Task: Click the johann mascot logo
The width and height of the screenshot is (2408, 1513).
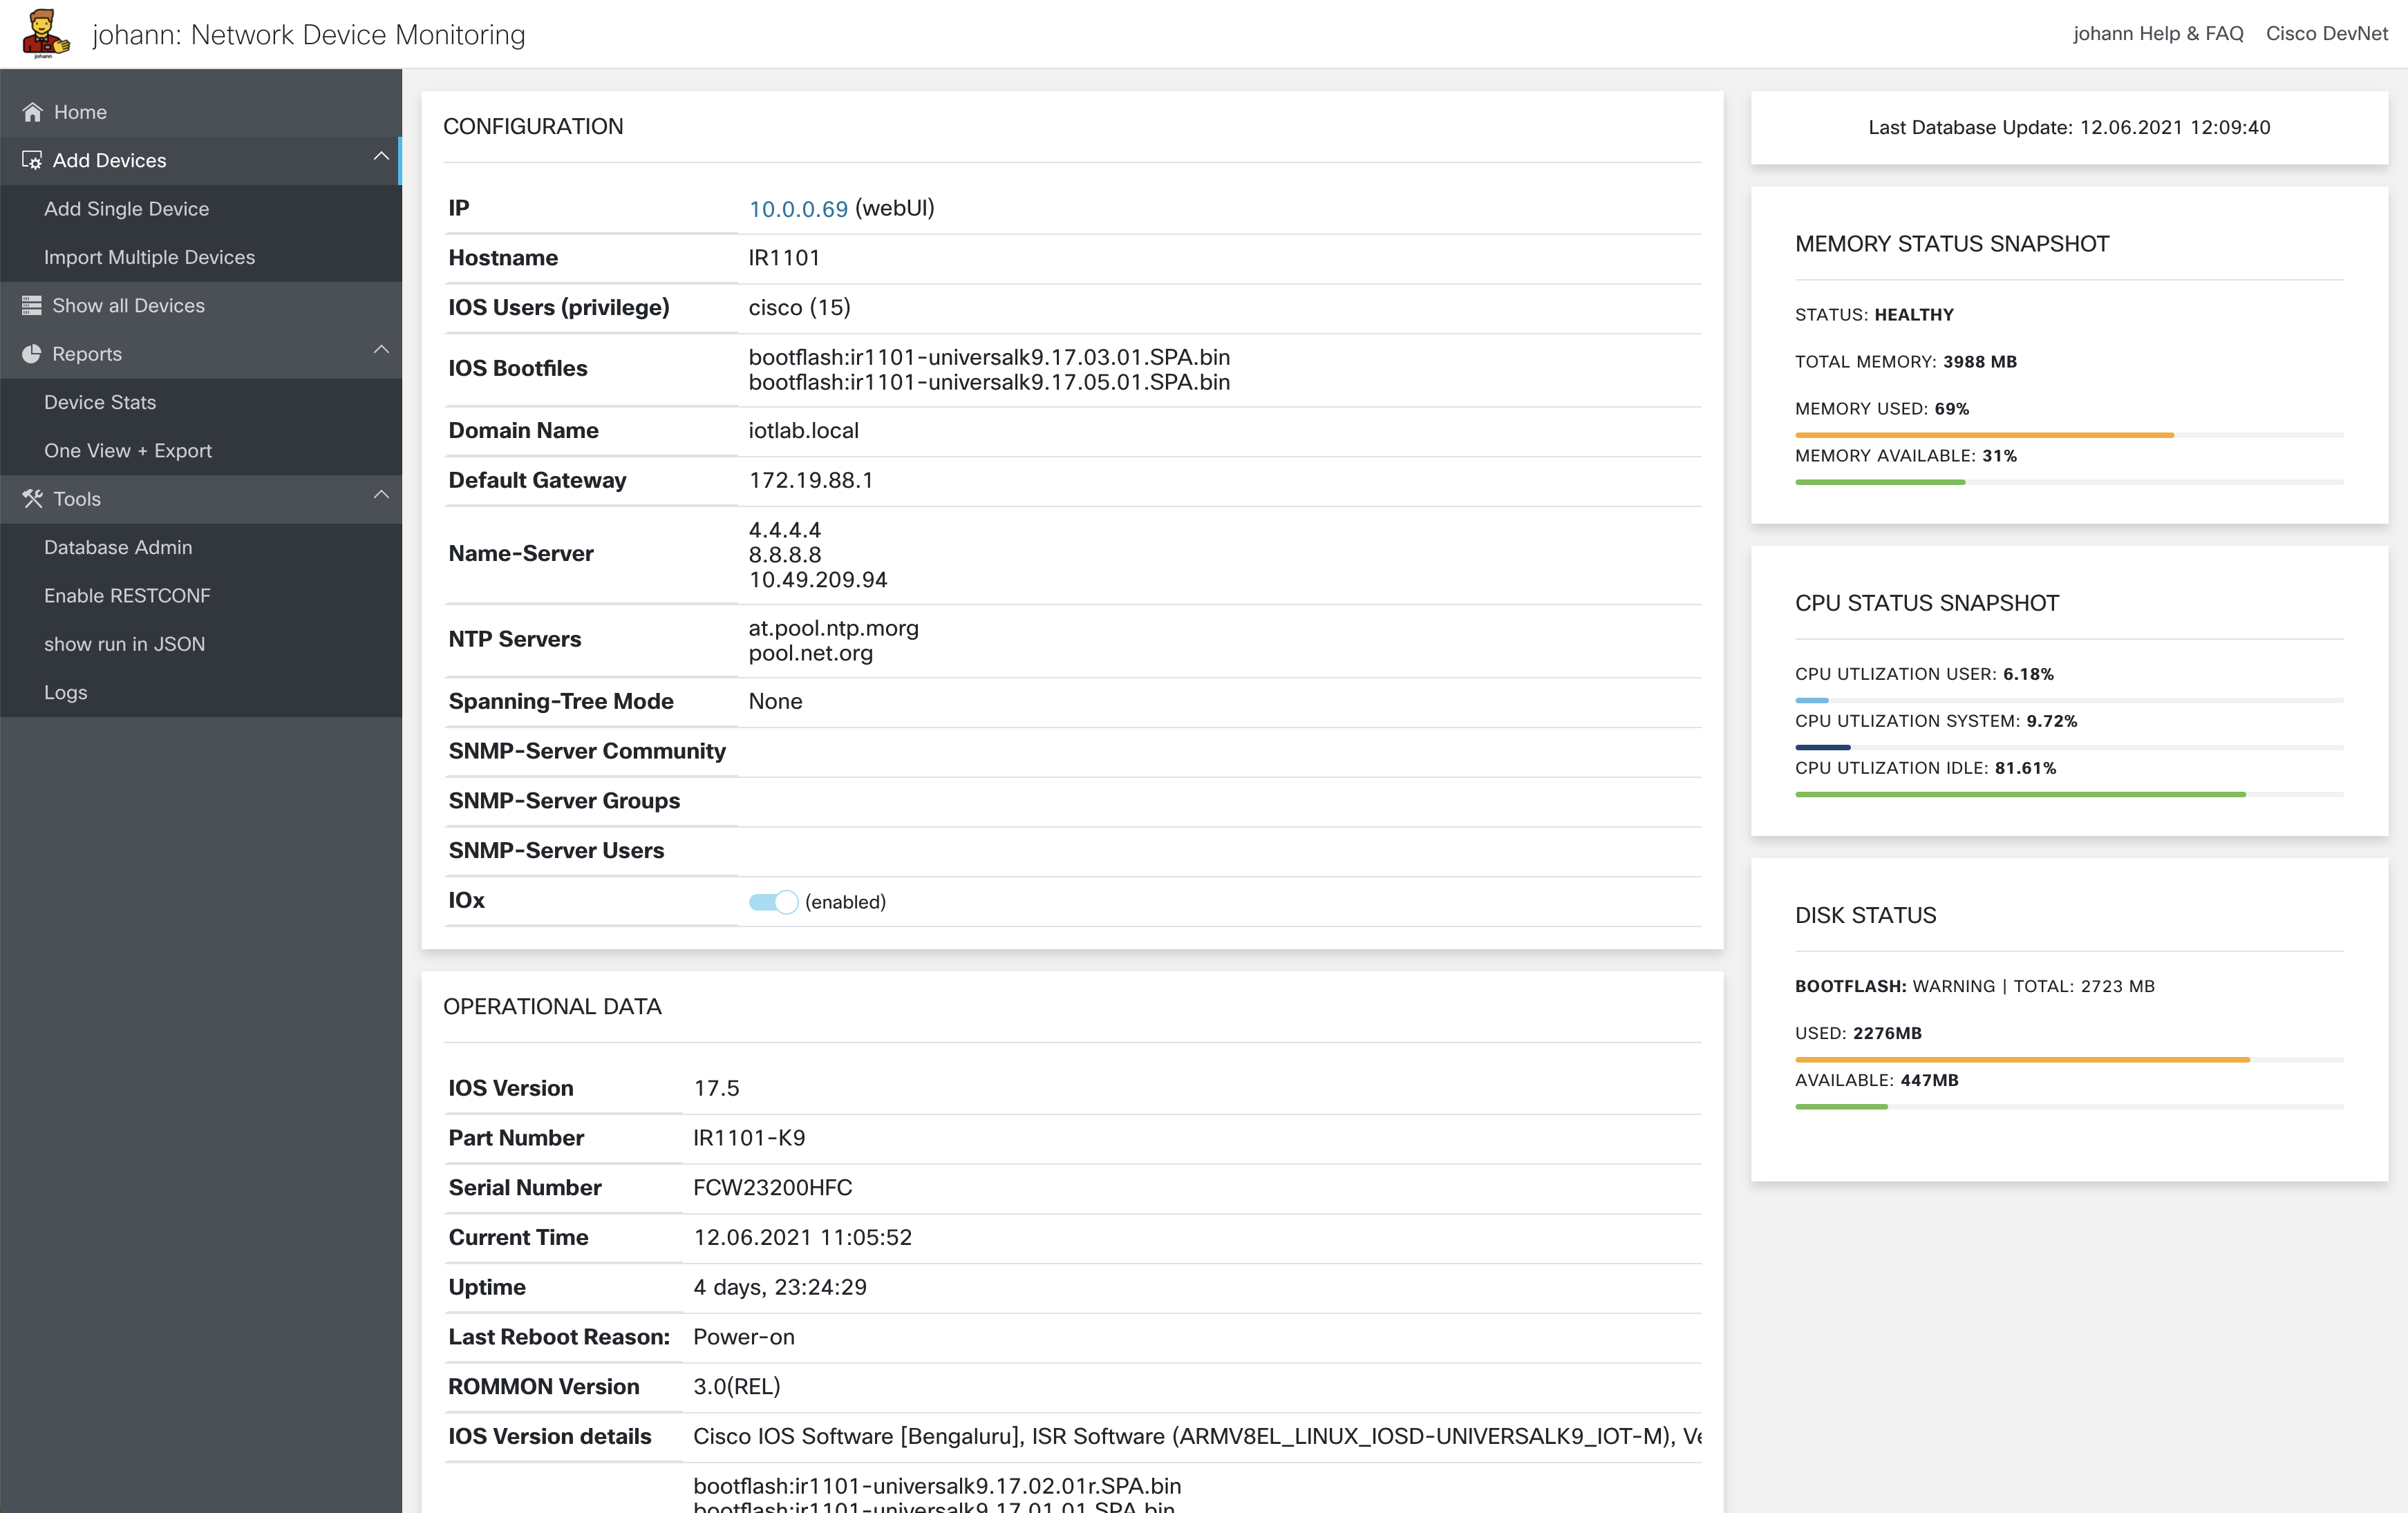Action: point(45,33)
